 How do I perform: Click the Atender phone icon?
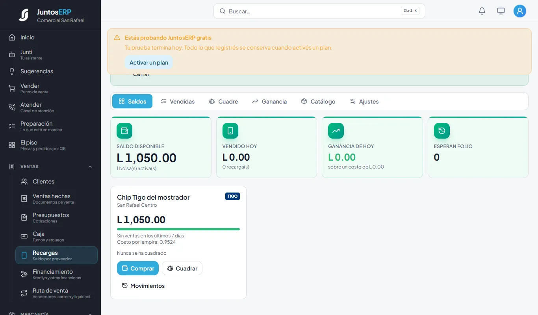click(x=12, y=107)
